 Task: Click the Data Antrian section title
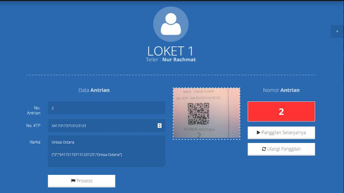[94, 90]
